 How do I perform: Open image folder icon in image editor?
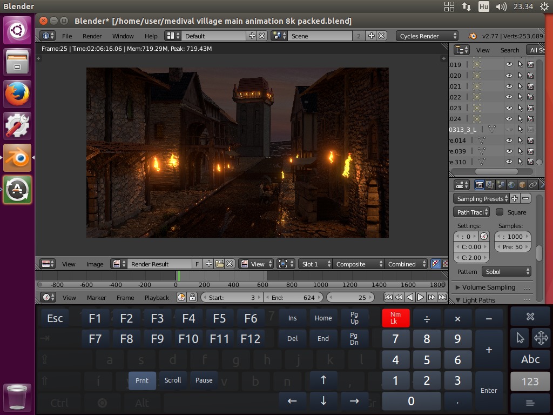pyautogui.click(x=219, y=264)
